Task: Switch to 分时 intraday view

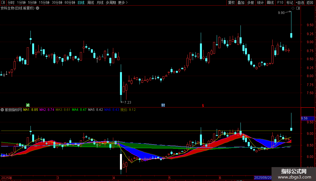Action: pos(11,3)
